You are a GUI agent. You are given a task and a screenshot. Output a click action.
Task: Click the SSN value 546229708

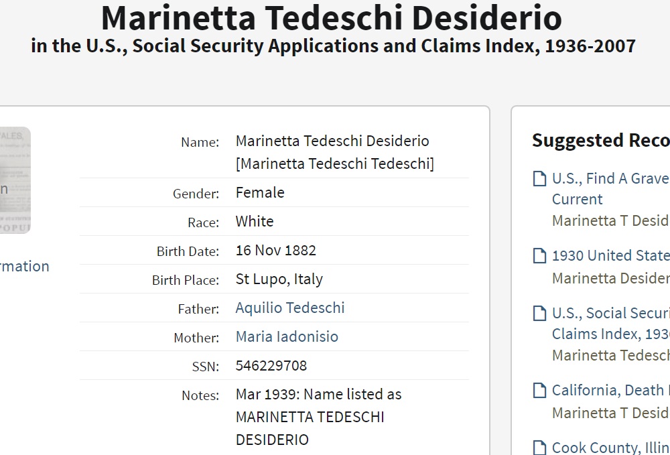click(x=271, y=366)
